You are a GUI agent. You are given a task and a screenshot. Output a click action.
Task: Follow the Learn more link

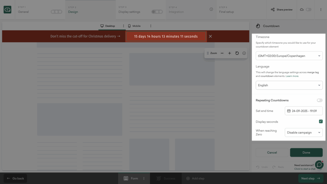(292, 76)
